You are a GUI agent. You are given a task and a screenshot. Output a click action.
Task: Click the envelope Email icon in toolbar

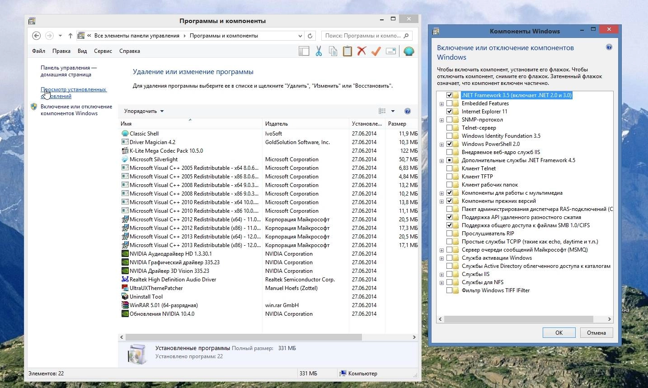(x=391, y=51)
